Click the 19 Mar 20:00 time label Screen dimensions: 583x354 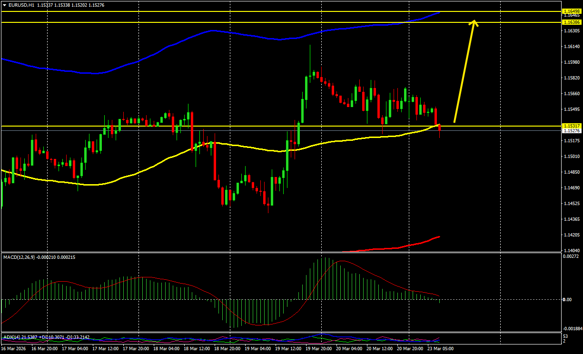(319, 349)
